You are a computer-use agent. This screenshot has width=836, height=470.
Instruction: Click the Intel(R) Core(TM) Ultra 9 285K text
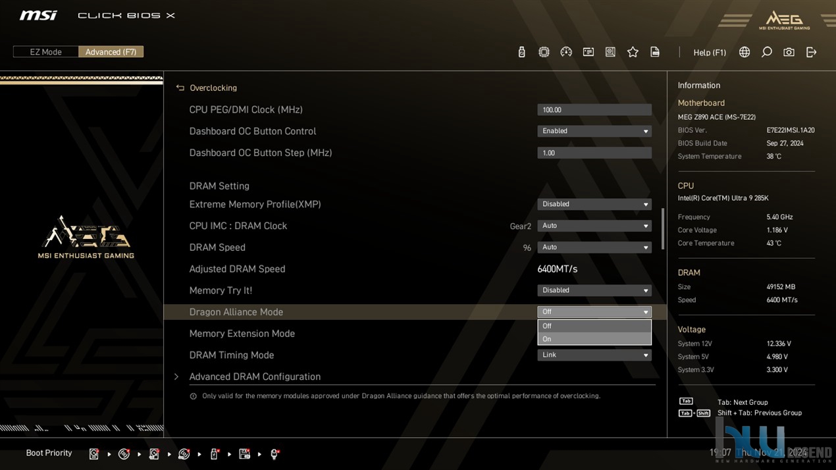click(x=723, y=198)
